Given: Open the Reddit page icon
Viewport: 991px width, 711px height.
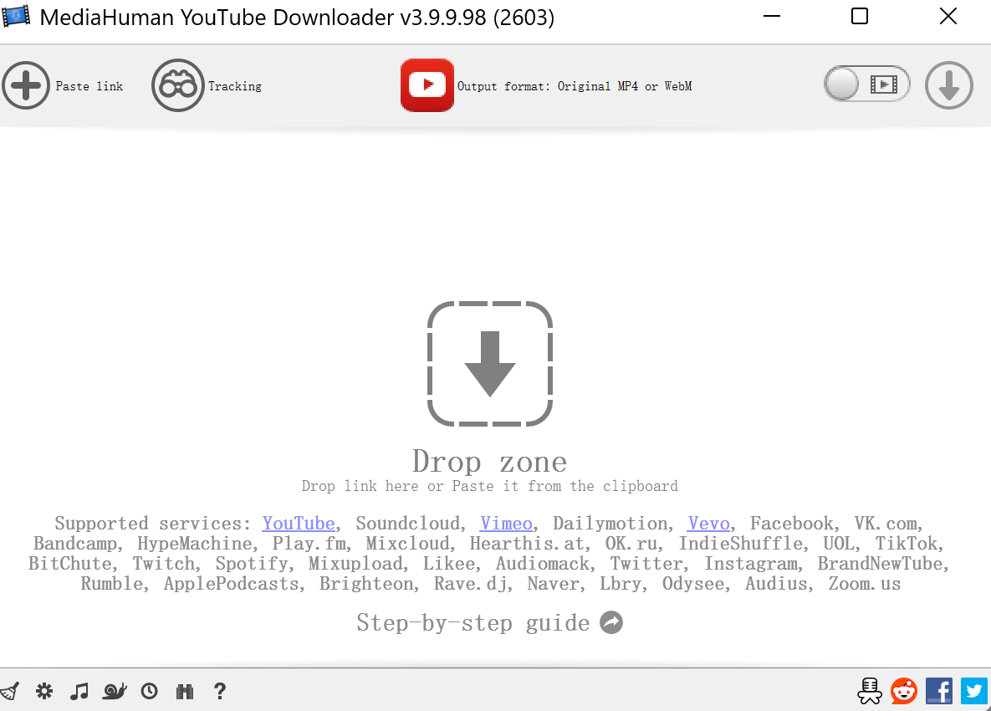Looking at the screenshot, I should [x=904, y=691].
